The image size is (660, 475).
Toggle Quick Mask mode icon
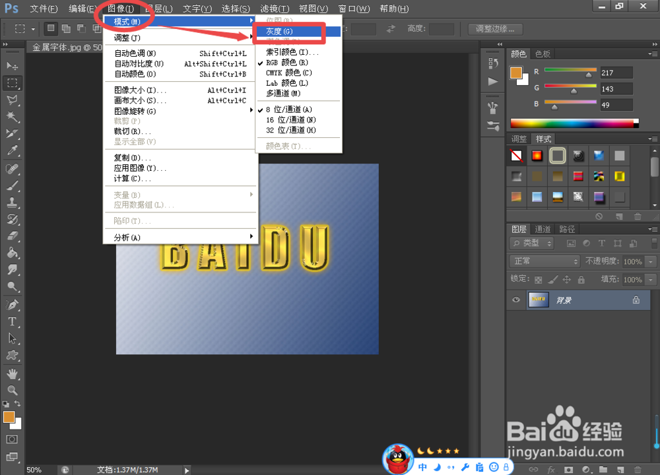[12, 439]
